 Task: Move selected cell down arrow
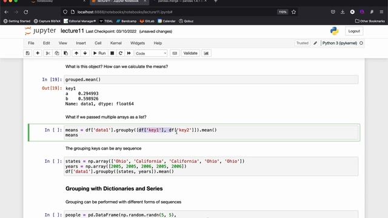[x=85, y=53]
